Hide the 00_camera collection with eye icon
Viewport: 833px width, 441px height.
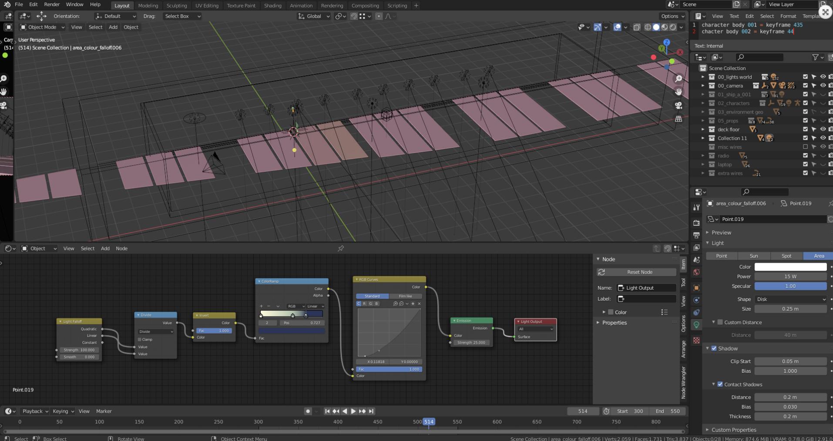click(x=823, y=86)
